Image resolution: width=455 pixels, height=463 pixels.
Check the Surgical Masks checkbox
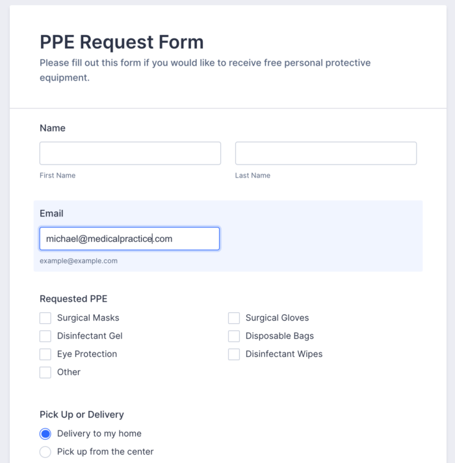[45, 318]
